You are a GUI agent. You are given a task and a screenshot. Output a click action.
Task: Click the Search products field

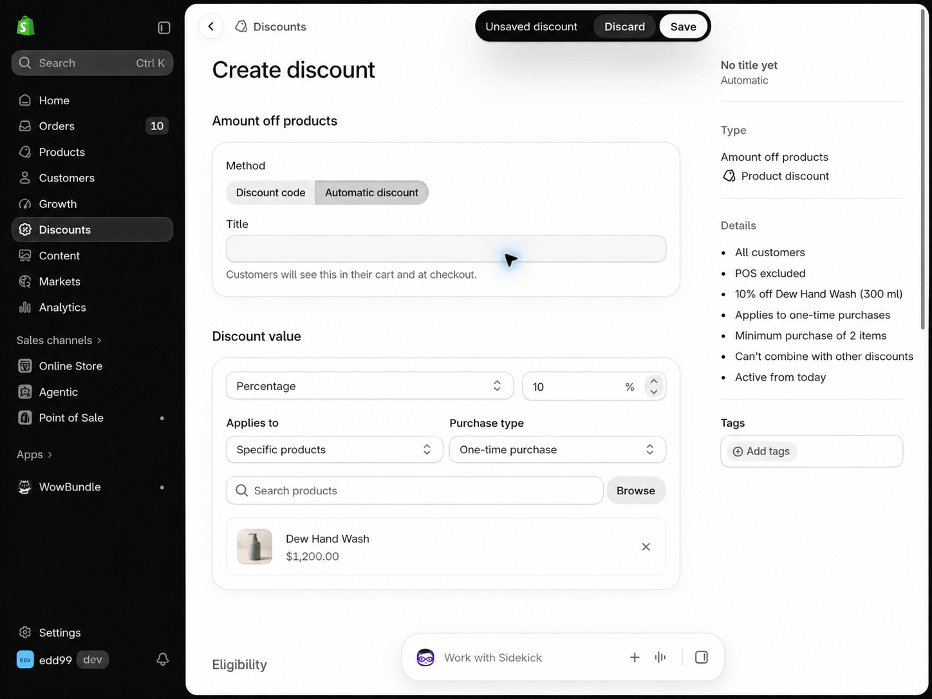pyautogui.click(x=415, y=490)
